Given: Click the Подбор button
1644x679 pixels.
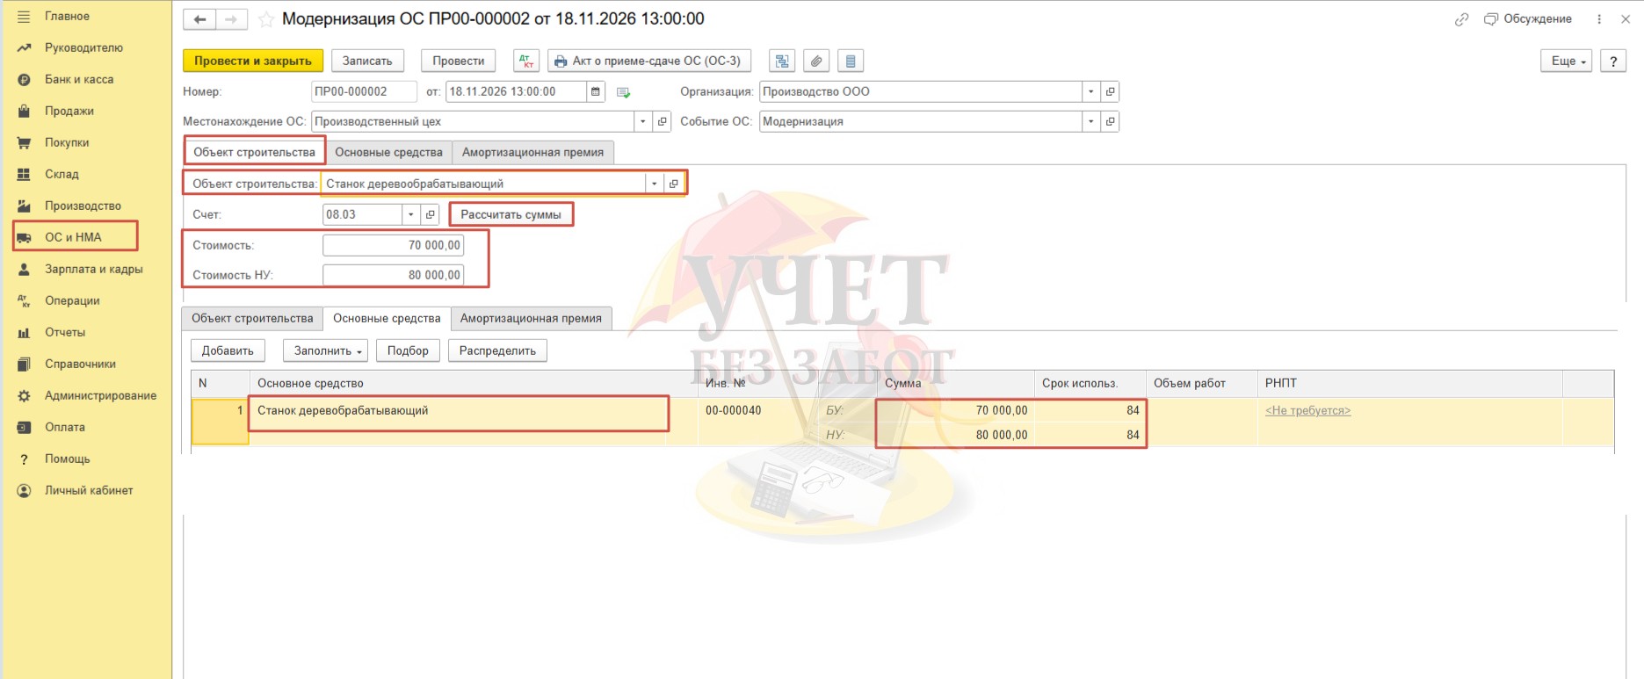Looking at the screenshot, I should pos(408,350).
